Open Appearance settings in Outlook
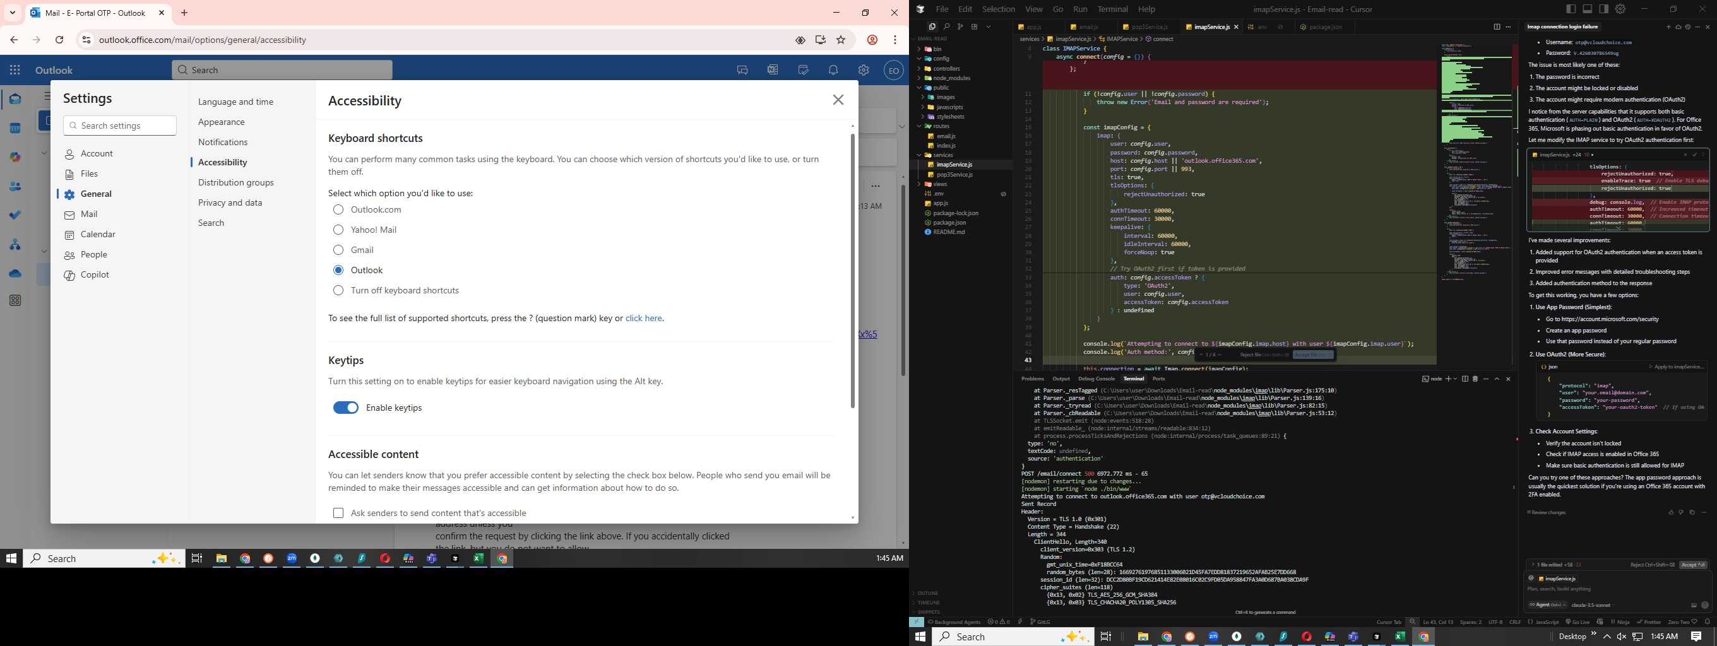1717x646 pixels. pos(222,122)
